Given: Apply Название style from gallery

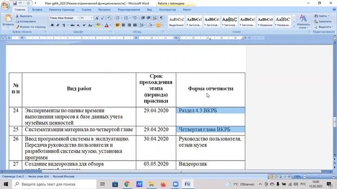Looking at the screenshot, I should click(265, 22).
